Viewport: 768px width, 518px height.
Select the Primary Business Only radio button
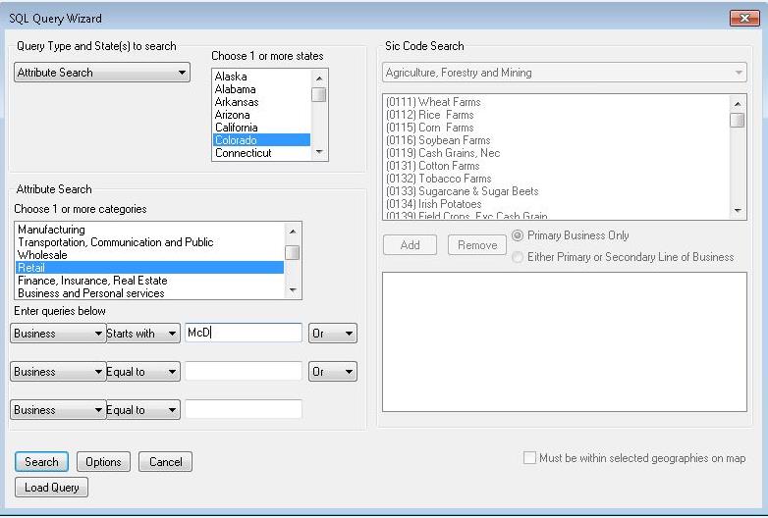519,236
